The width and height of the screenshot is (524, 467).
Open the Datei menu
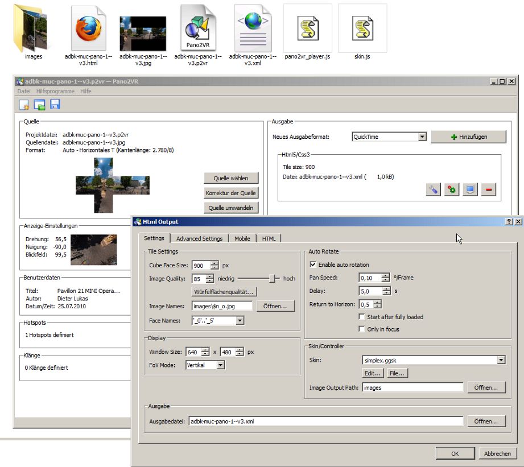(x=24, y=91)
